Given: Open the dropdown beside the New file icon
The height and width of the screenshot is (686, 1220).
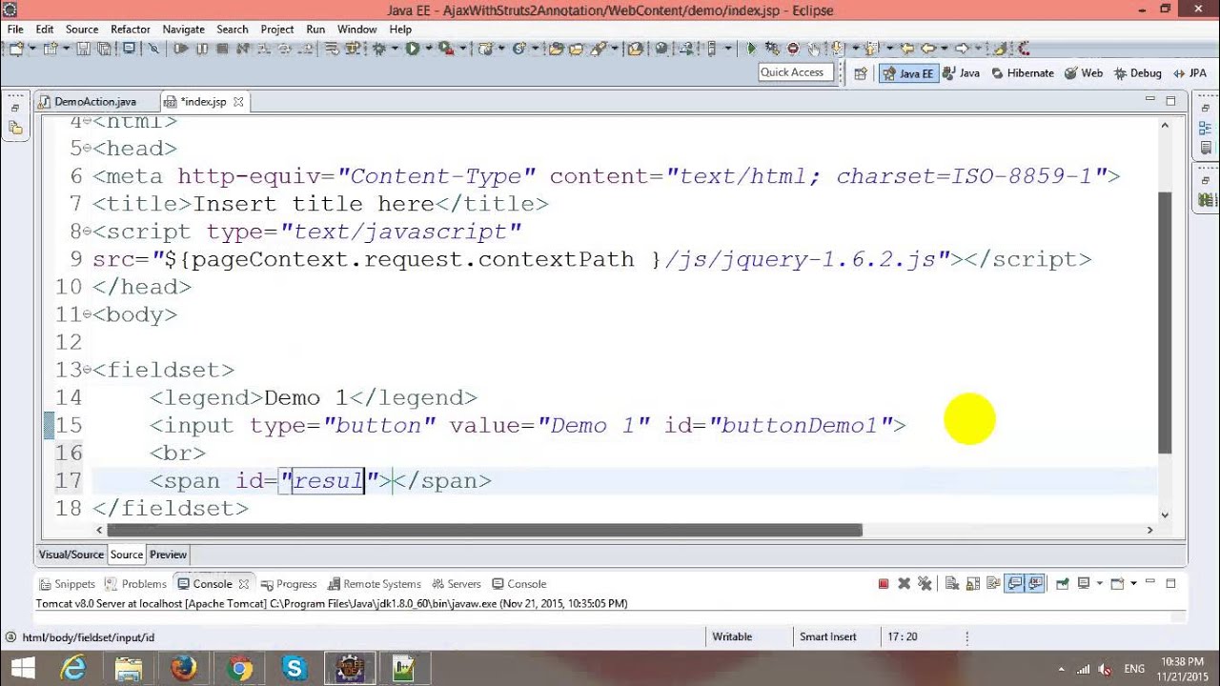Looking at the screenshot, I should (x=32, y=48).
